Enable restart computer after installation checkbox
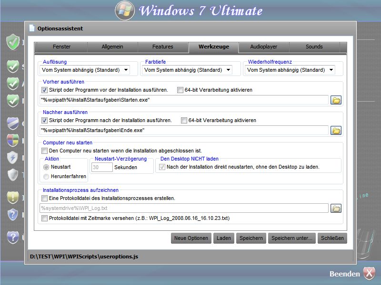 click(x=45, y=151)
